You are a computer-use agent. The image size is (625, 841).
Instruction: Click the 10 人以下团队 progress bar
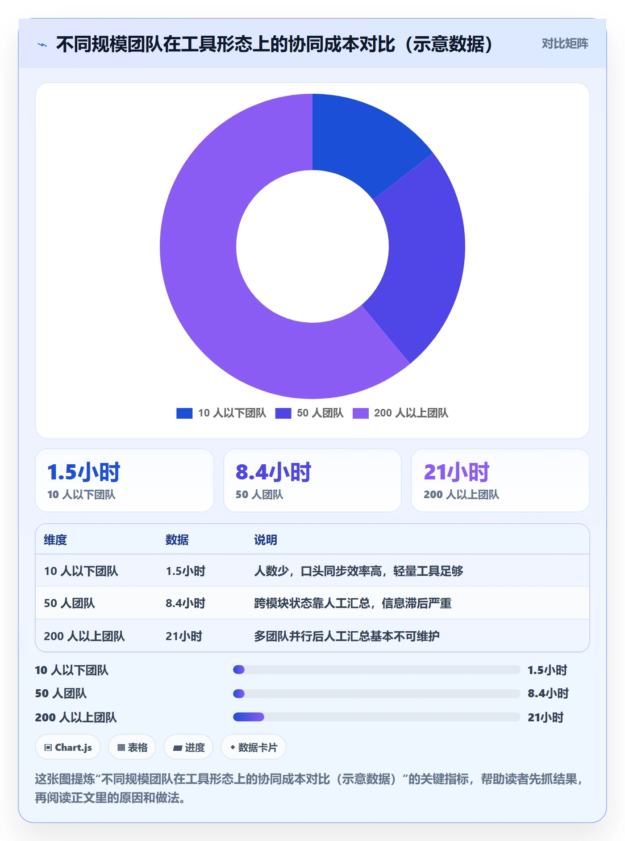pos(377,670)
